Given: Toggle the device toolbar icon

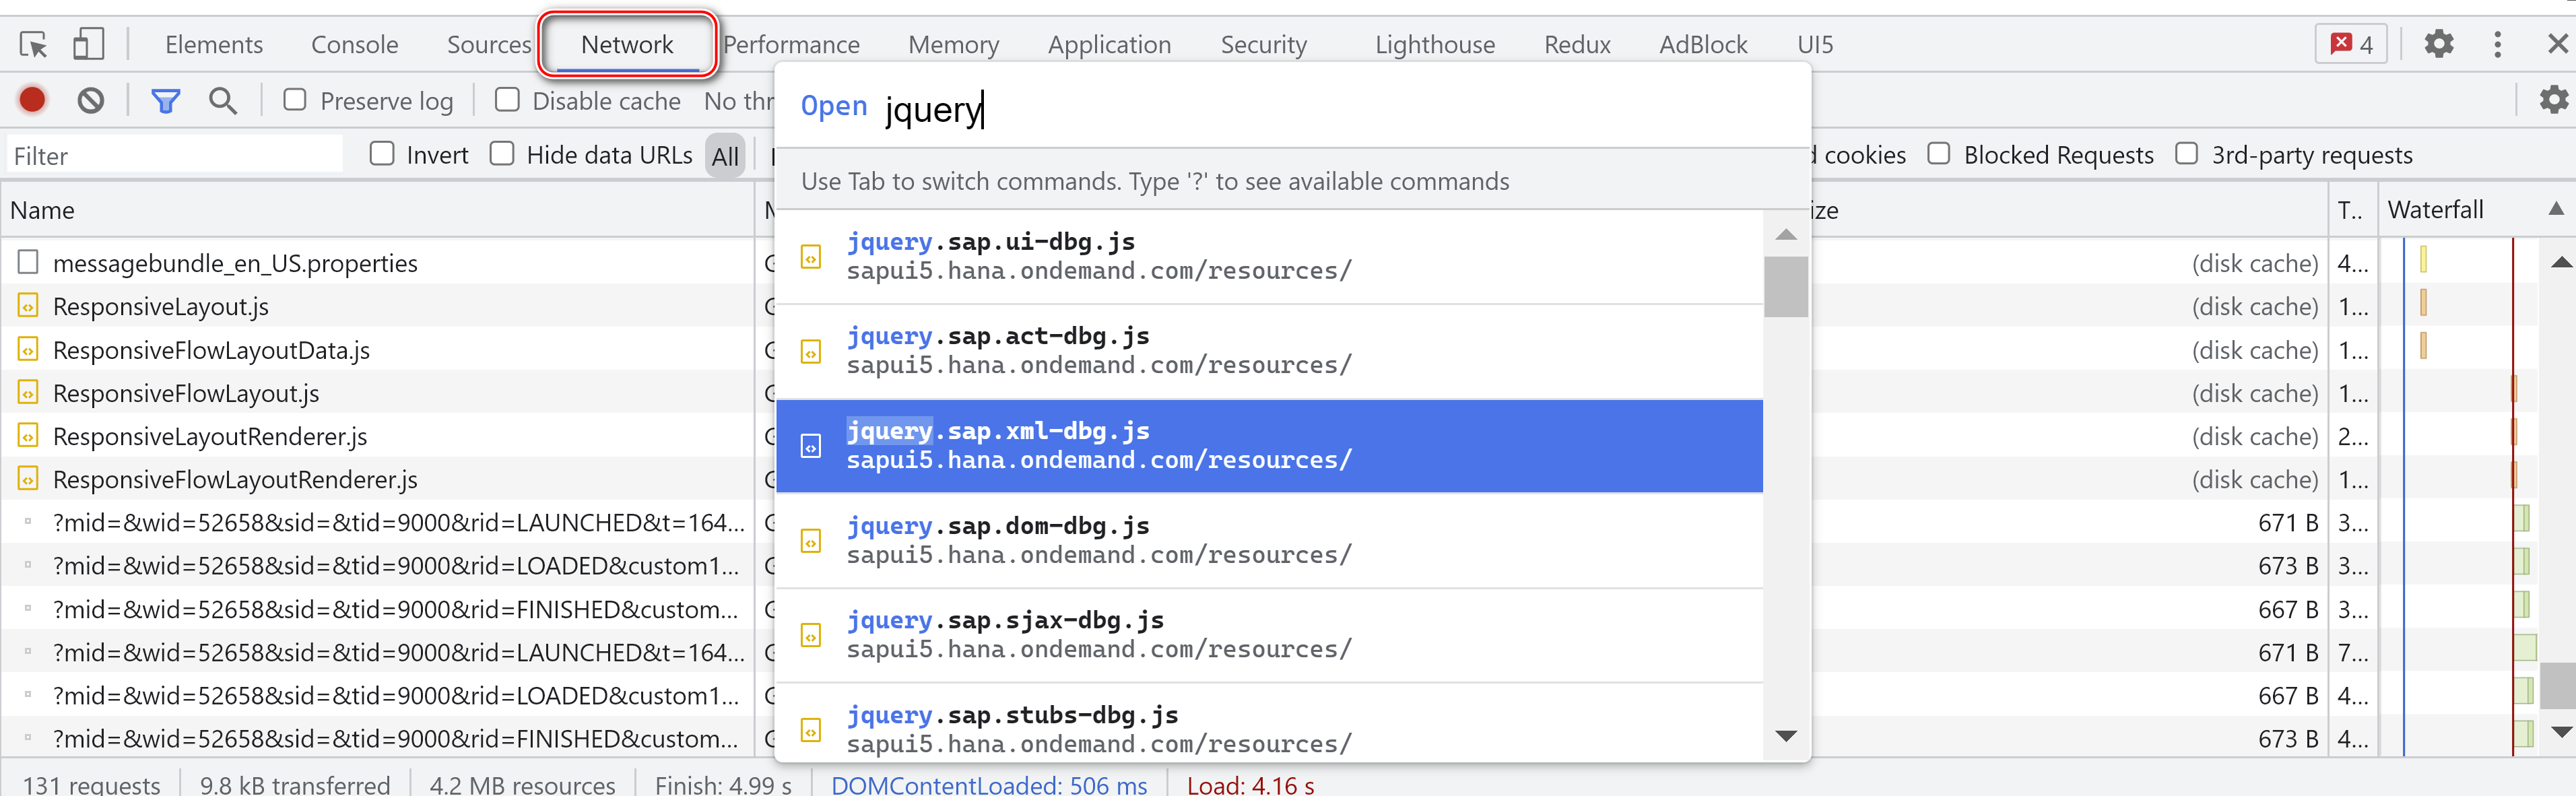Looking at the screenshot, I should coord(88,44).
